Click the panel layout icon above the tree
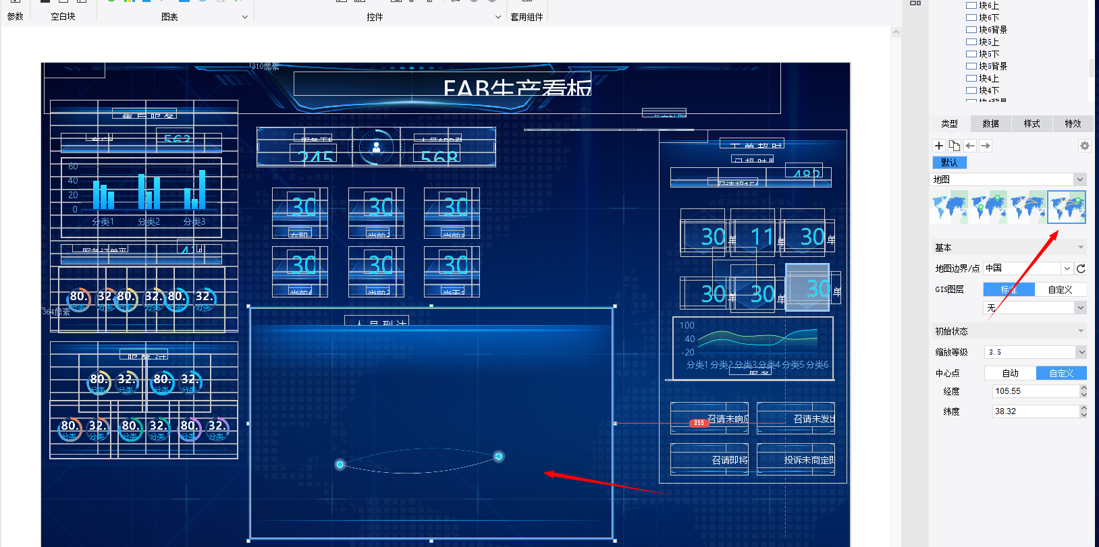This screenshot has height=547, width=1099. point(915,3)
